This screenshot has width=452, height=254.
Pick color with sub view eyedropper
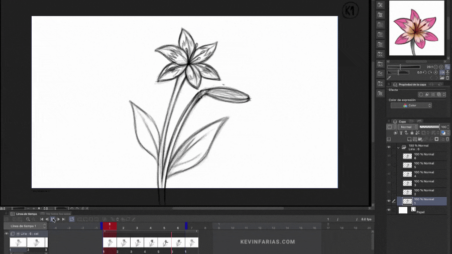tap(389, 78)
